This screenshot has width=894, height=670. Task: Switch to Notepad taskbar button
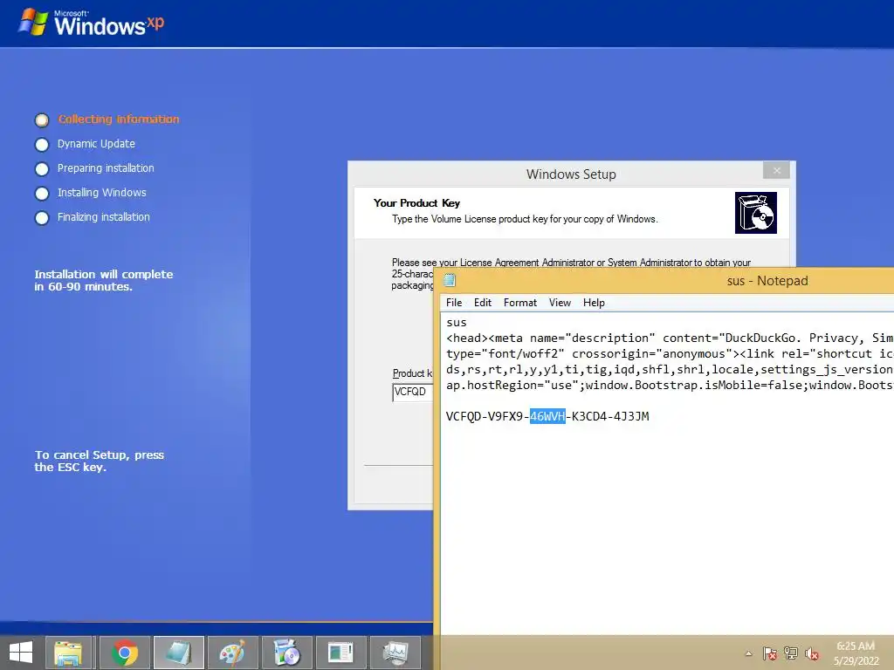[178, 653]
